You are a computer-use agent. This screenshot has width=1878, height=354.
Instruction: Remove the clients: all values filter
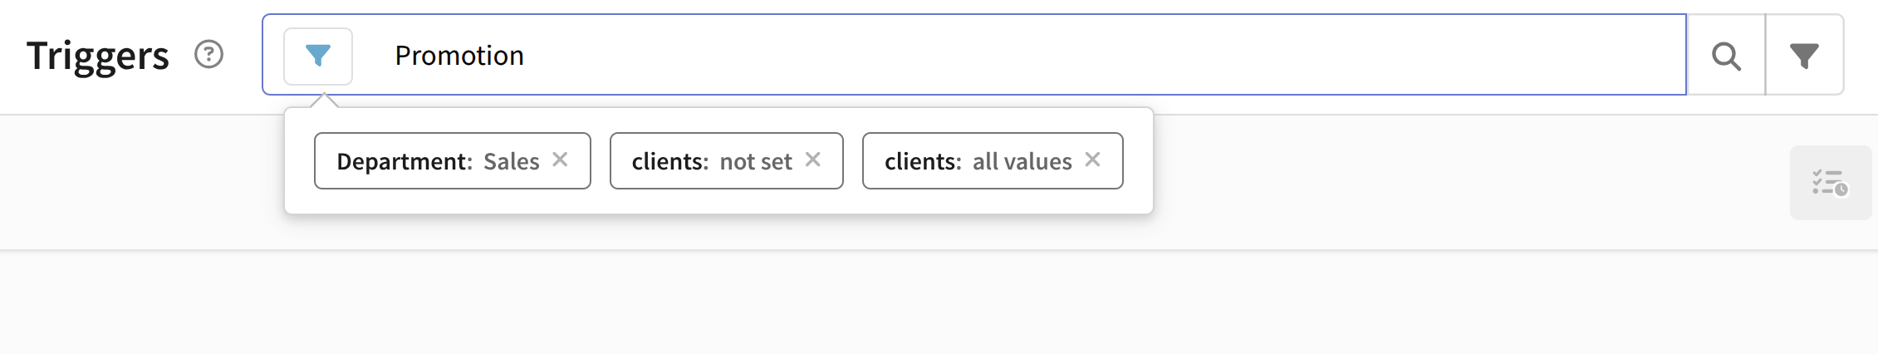point(1093,160)
